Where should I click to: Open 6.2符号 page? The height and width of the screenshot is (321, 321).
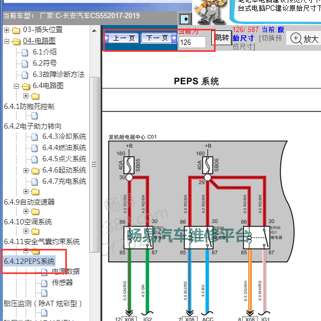click(x=44, y=63)
